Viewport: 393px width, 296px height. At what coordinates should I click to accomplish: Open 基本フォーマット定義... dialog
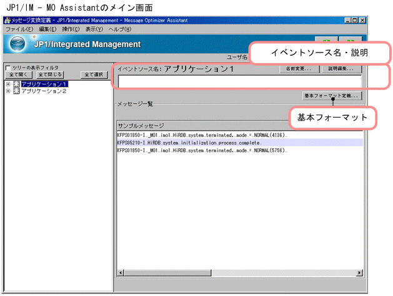332,96
